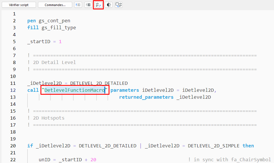Image resolution: width=274 pixels, height=163 pixels.
Task: Click 'gs_fill_type' on line 3
Action: coord(59,28)
